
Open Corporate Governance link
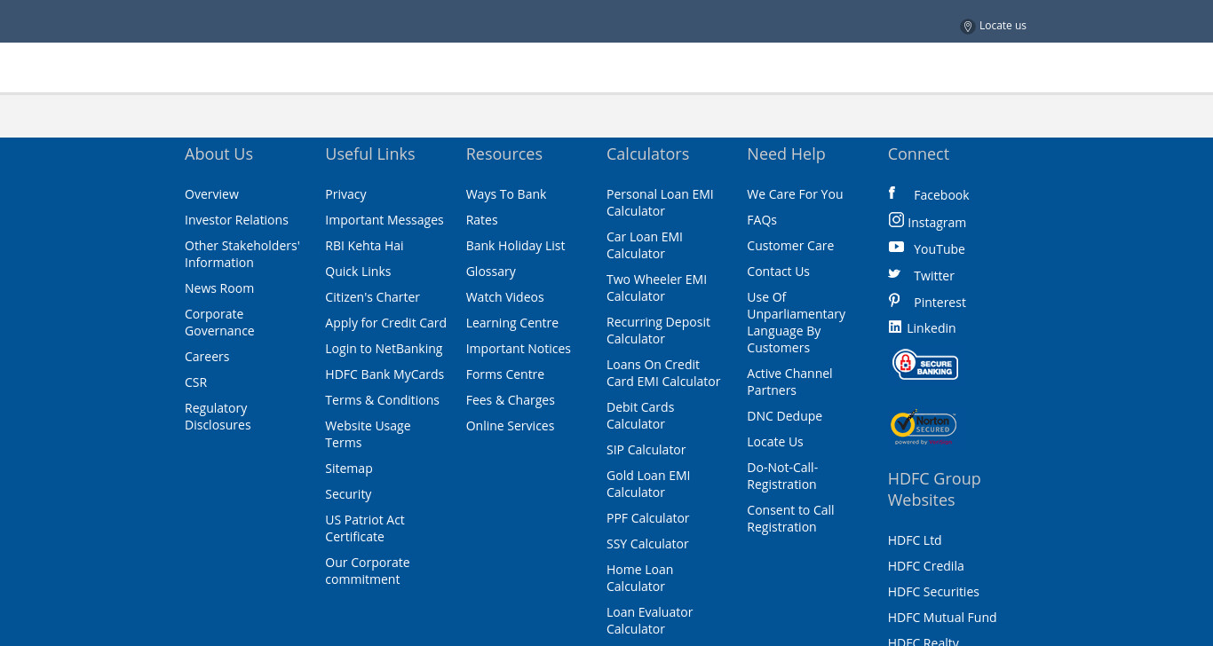(219, 322)
